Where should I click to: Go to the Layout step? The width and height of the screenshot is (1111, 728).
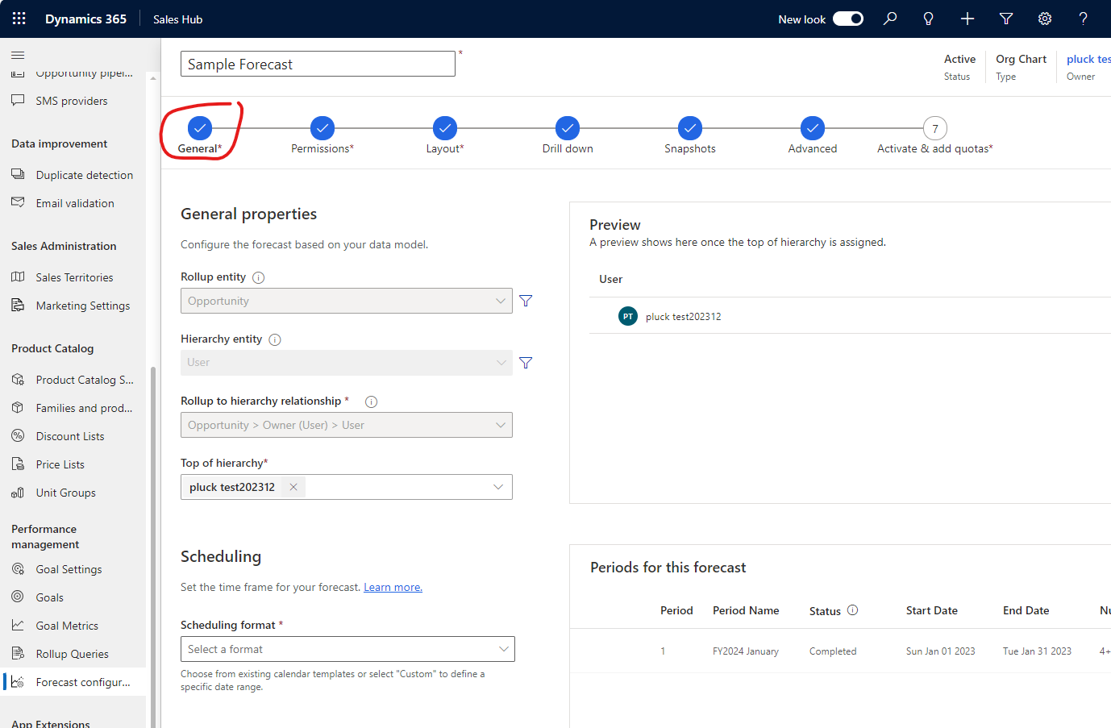pyautogui.click(x=445, y=128)
